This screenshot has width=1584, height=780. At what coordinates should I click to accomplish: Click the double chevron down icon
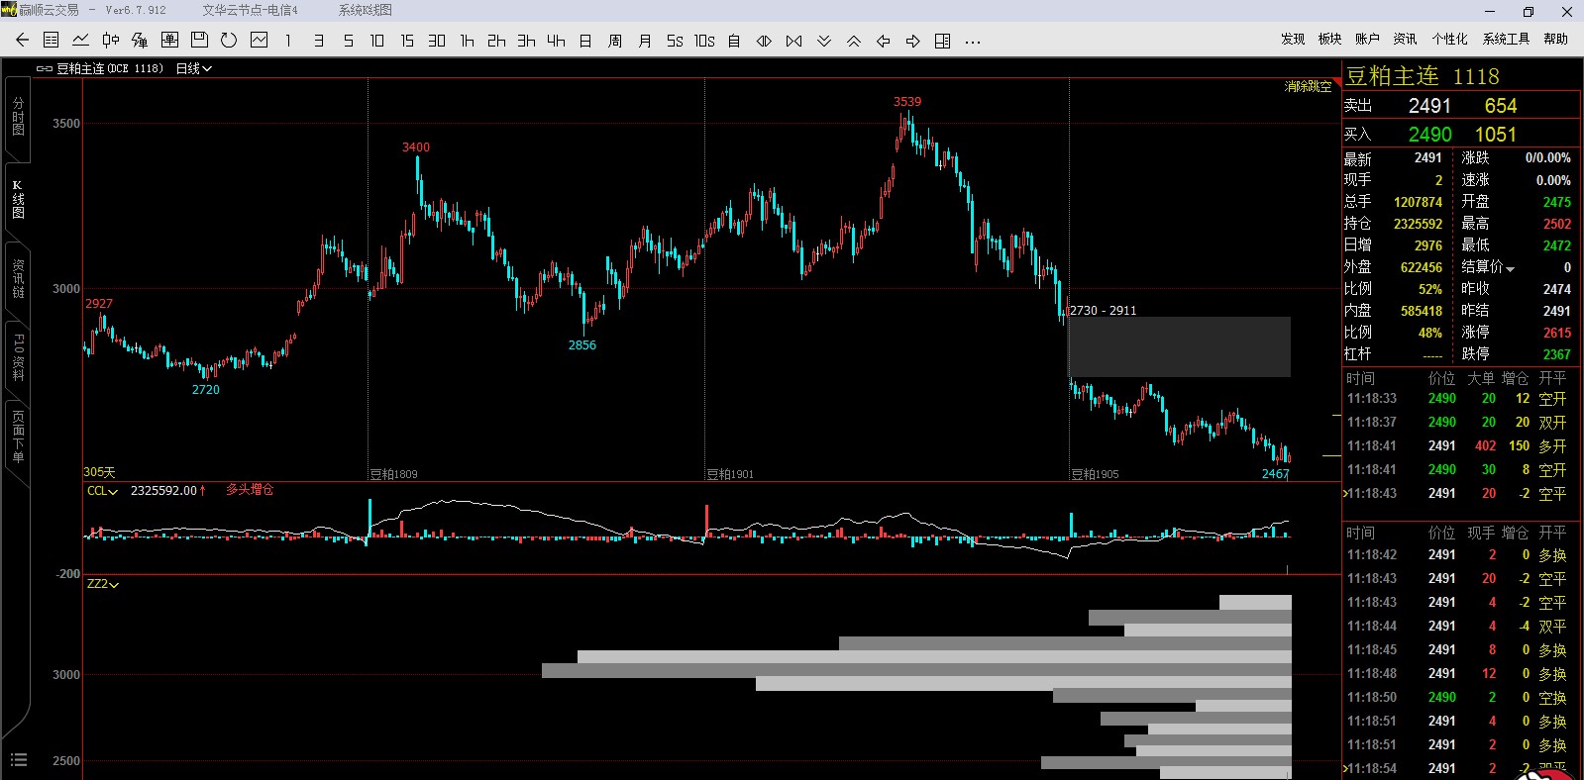[x=823, y=41]
